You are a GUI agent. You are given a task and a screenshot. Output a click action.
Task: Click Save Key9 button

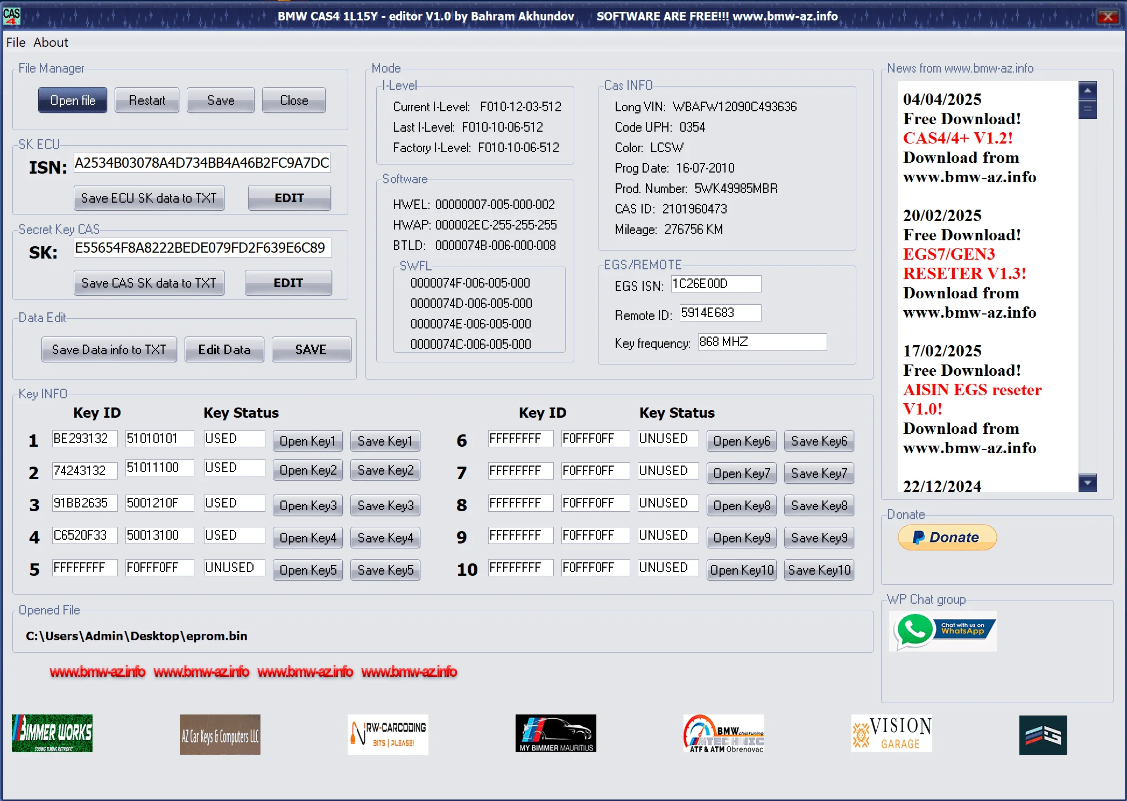[819, 538]
